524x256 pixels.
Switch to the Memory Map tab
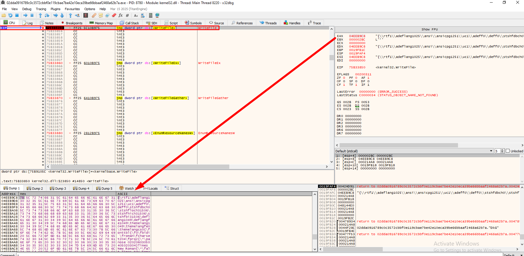pos(101,23)
